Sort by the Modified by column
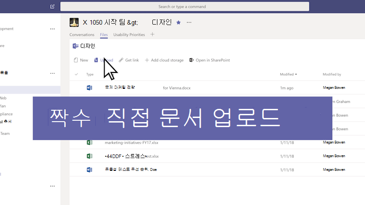The height and width of the screenshot is (205, 365). tap(332, 74)
